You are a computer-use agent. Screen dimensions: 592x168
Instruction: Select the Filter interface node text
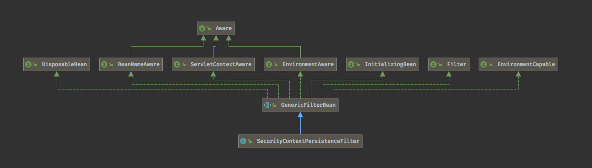(x=457, y=64)
